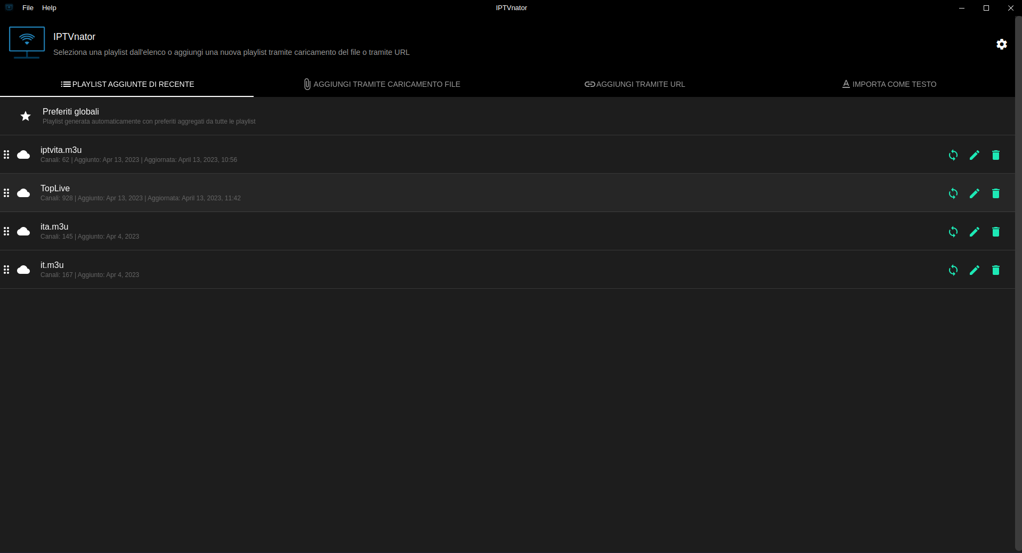Click the 'Canali: 928' details line
1022x553 pixels.
[x=141, y=198]
